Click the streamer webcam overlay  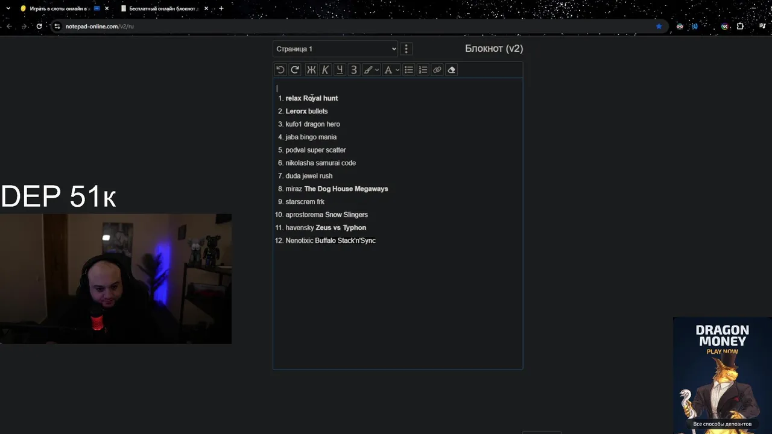[x=116, y=278]
